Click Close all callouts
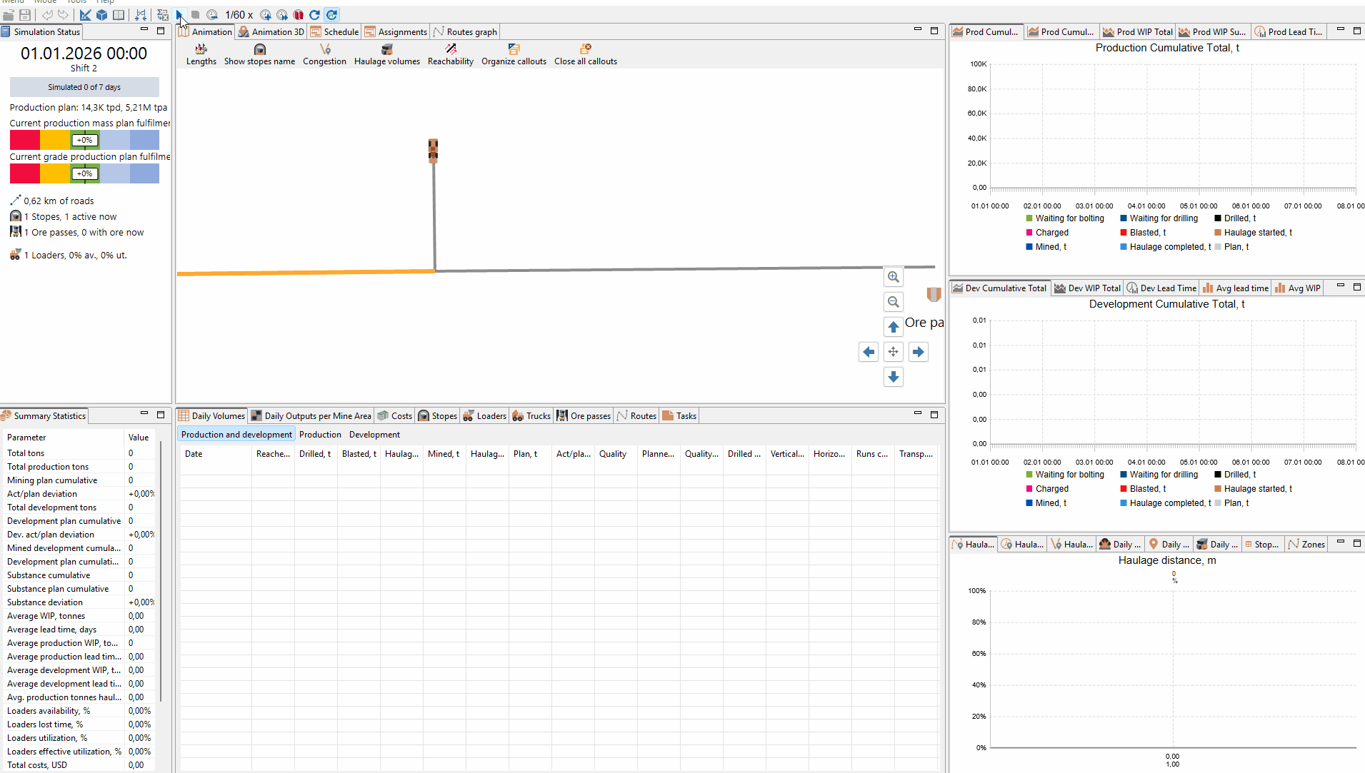1365x773 pixels. pyautogui.click(x=586, y=54)
